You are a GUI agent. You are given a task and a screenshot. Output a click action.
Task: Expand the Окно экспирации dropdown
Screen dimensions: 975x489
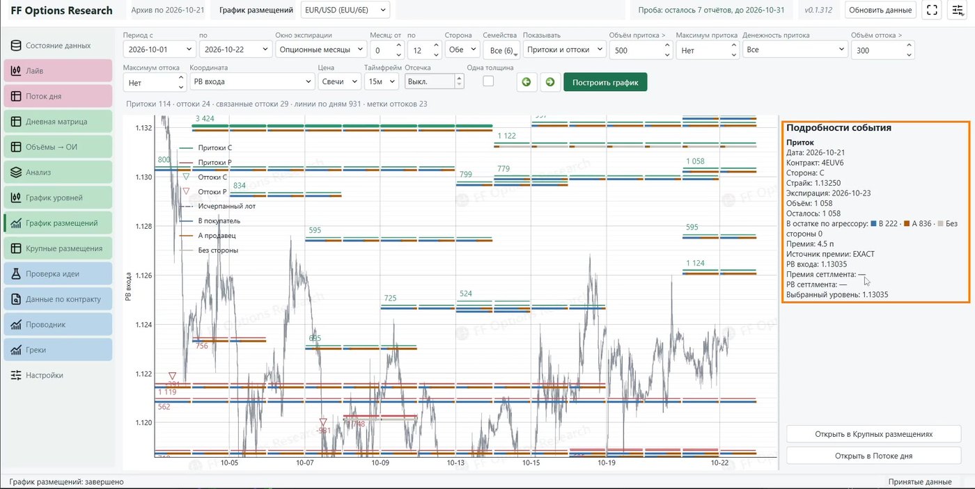[x=321, y=49]
